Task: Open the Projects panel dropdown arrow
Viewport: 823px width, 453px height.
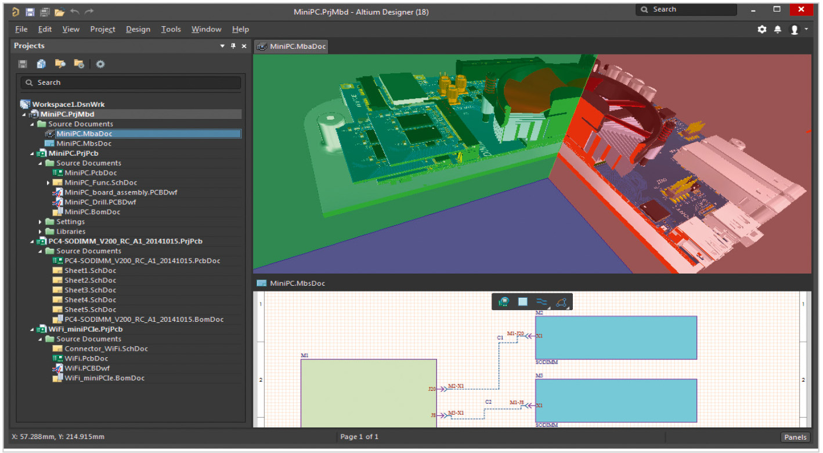Action: (222, 46)
